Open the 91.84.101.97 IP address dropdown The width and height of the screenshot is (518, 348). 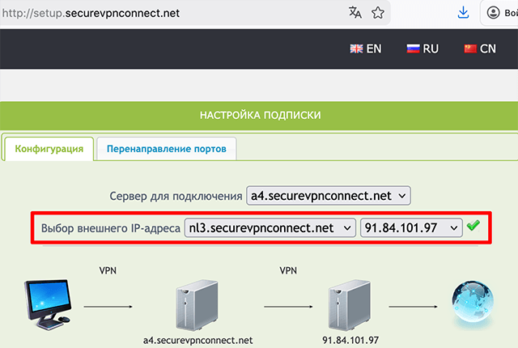(411, 227)
